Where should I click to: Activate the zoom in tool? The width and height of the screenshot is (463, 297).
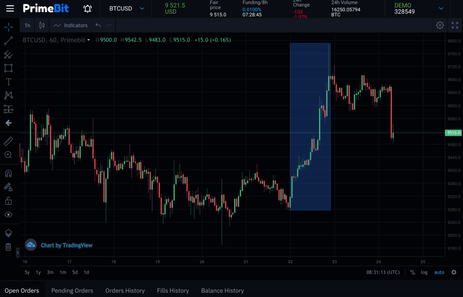pos(8,155)
